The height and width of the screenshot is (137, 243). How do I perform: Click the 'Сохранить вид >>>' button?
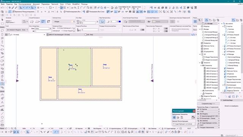(x=208, y=104)
